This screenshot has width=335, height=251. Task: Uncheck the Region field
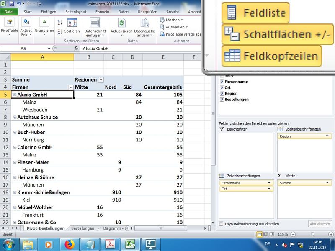tap(222, 93)
